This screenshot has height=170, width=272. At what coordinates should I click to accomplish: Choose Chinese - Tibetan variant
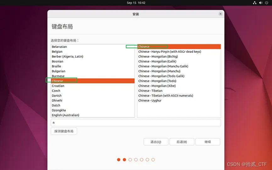179,90
